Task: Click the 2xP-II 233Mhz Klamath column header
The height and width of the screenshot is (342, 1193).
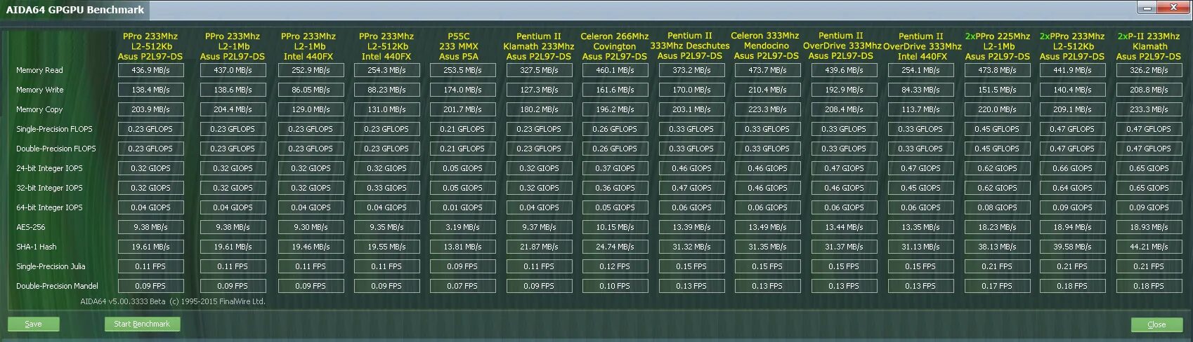Action: tap(1149, 46)
